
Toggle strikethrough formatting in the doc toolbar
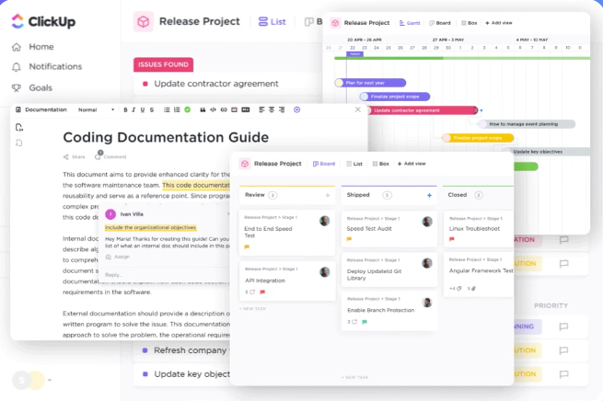[x=152, y=109]
